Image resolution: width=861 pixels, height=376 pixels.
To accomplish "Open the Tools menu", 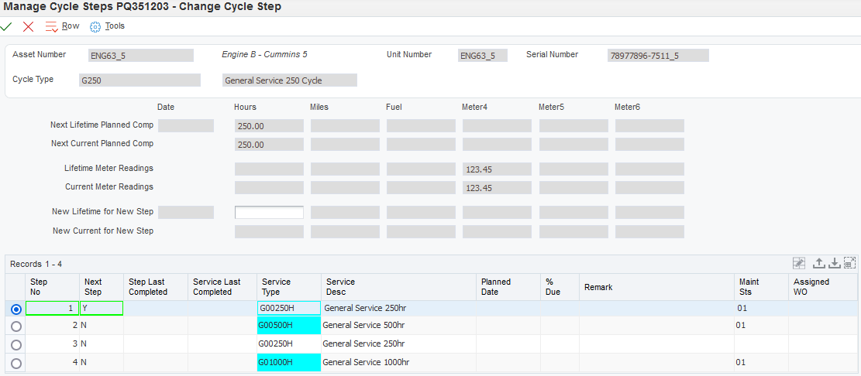I will click(115, 26).
